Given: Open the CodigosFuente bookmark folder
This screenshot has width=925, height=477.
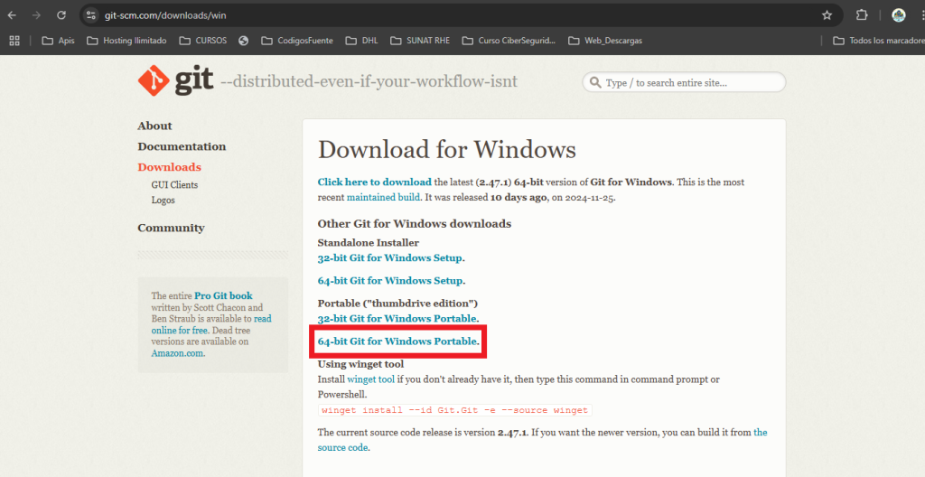Looking at the screenshot, I should [297, 41].
